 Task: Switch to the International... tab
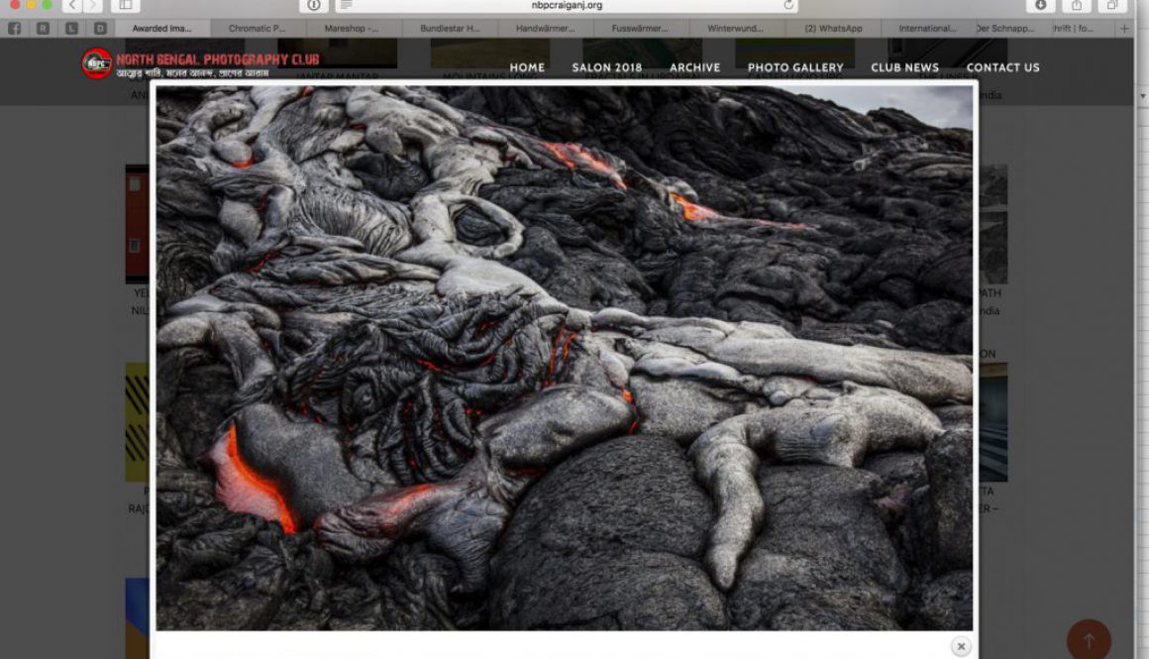928,29
